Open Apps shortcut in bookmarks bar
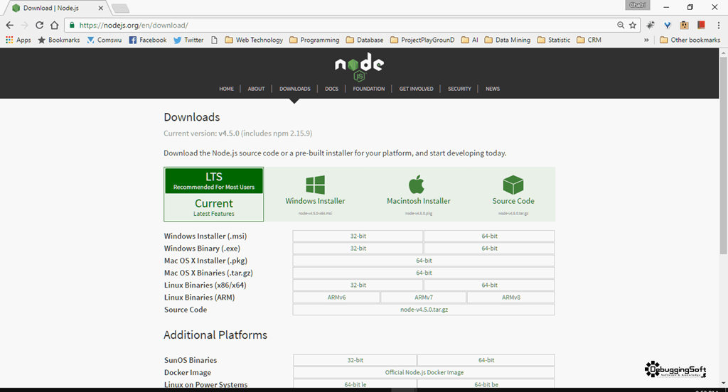The width and height of the screenshot is (728, 392). coord(18,40)
